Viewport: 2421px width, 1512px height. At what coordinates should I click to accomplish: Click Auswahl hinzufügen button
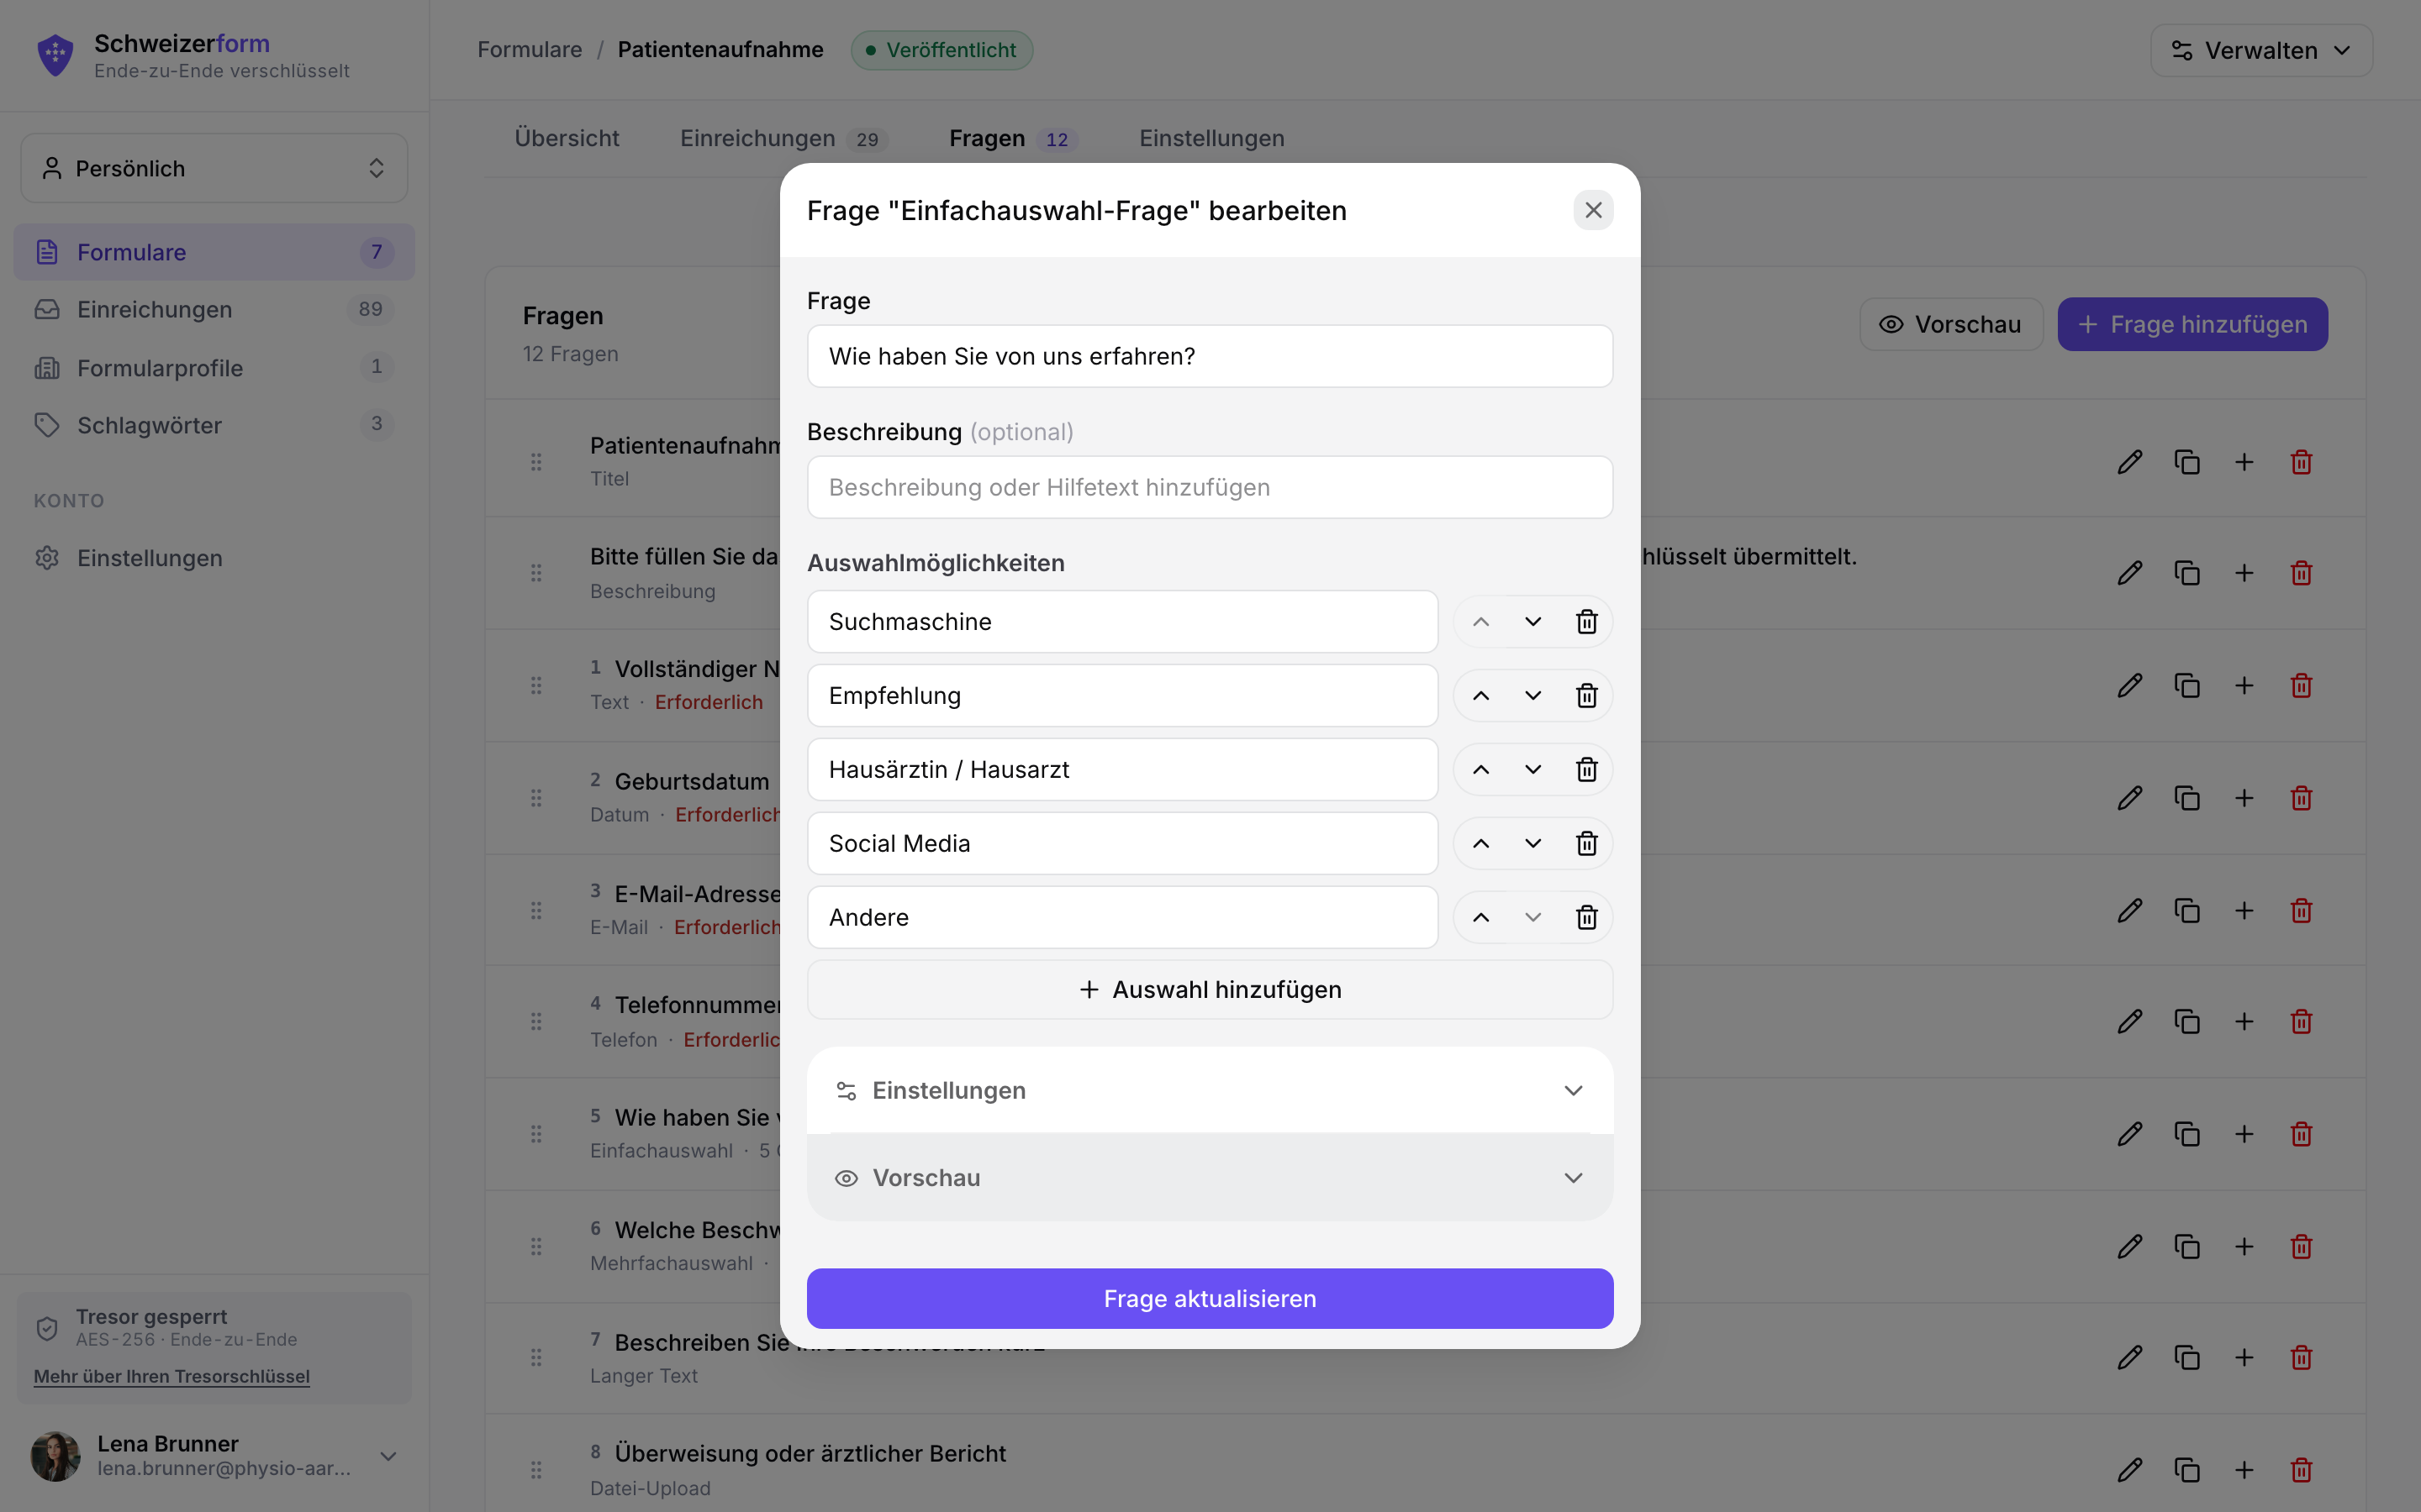point(1210,989)
